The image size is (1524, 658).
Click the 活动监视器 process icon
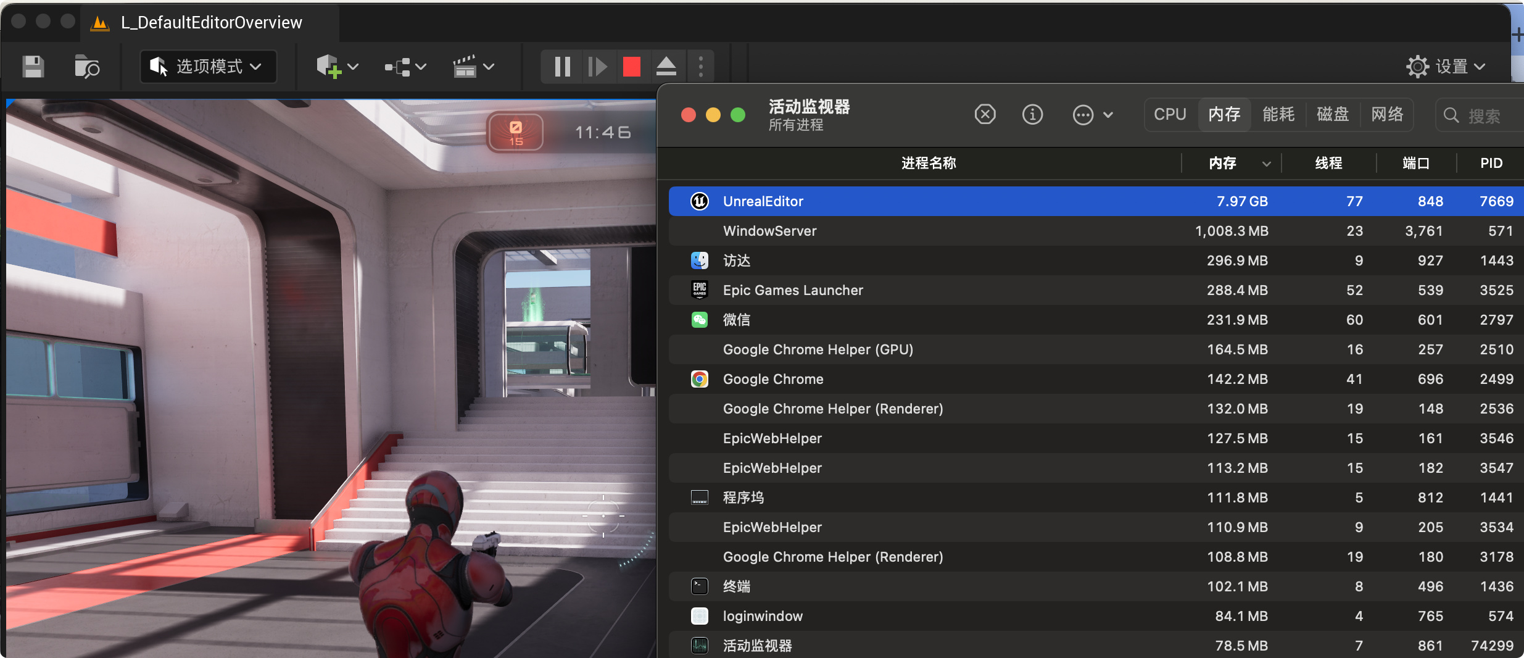(700, 646)
